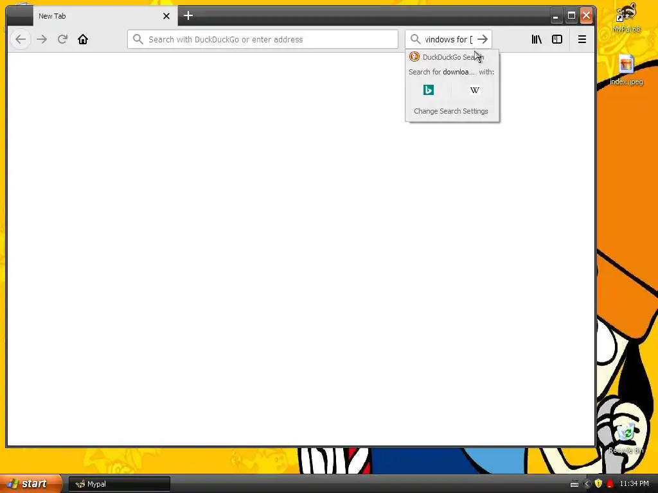This screenshot has width=658, height=493.
Task: Go back with the back arrow button
Action: (21, 39)
